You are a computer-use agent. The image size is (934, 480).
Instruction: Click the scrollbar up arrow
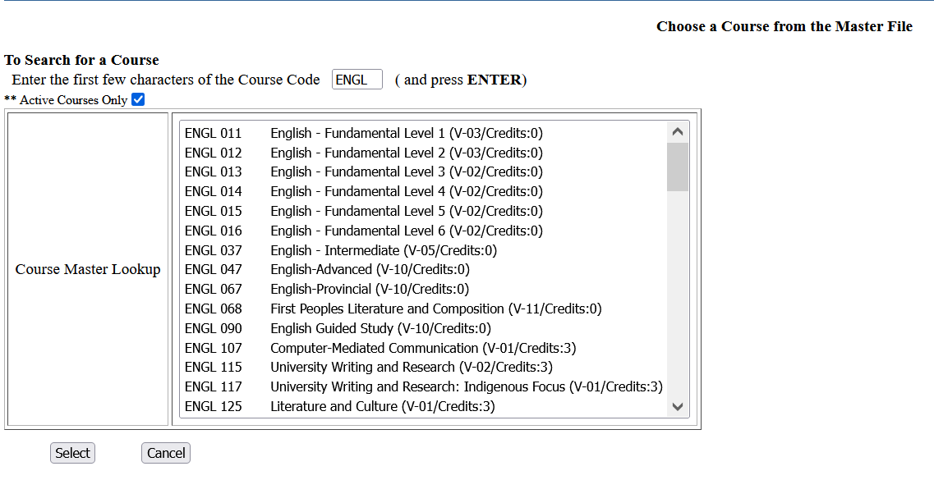click(677, 131)
